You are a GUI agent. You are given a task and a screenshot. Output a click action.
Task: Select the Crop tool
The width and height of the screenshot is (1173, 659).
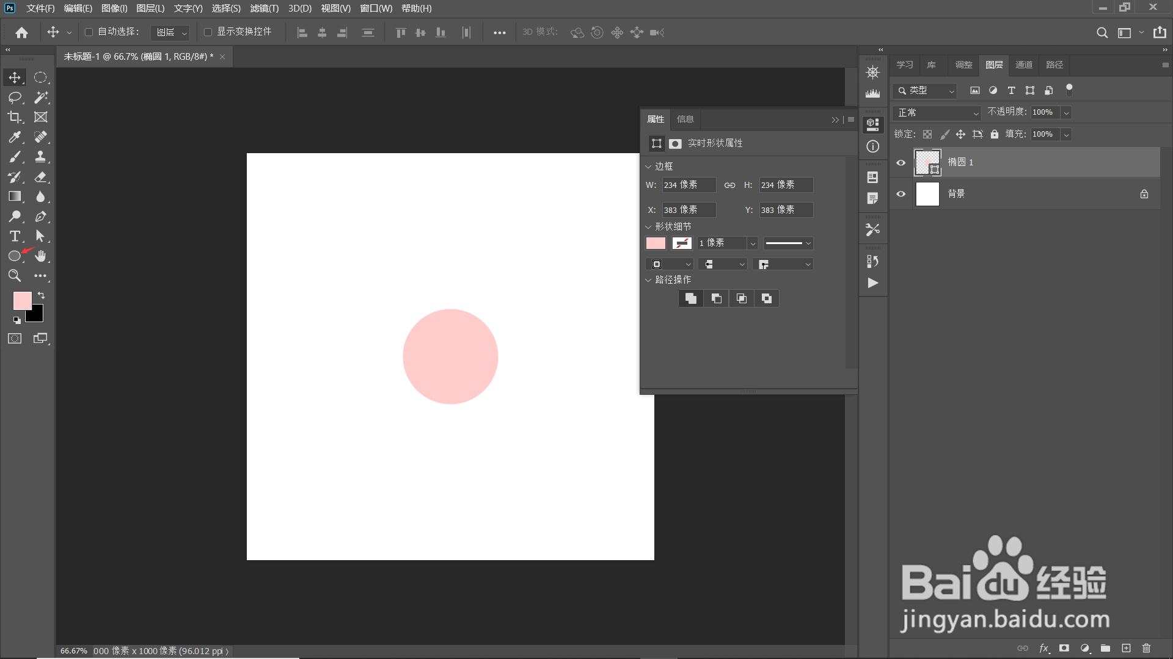pyautogui.click(x=15, y=117)
